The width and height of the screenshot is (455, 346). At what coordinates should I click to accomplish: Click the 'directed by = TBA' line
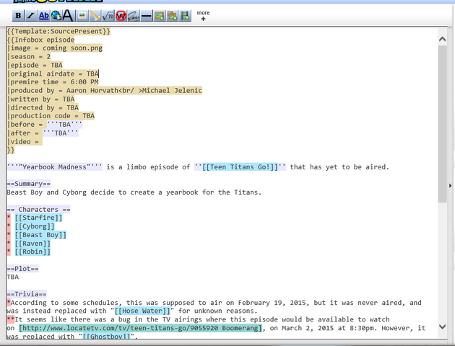click(x=43, y=107)
